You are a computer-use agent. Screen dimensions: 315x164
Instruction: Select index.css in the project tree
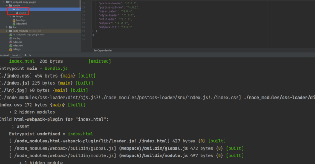(17, 42)
